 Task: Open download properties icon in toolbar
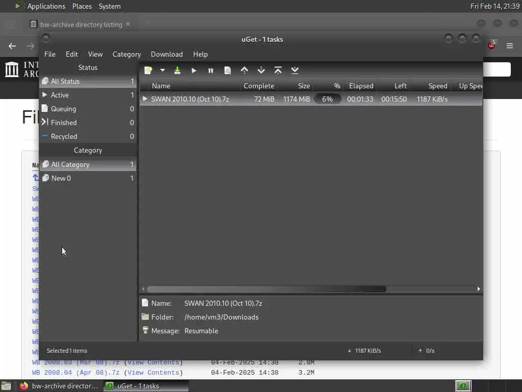click(228, 70)
